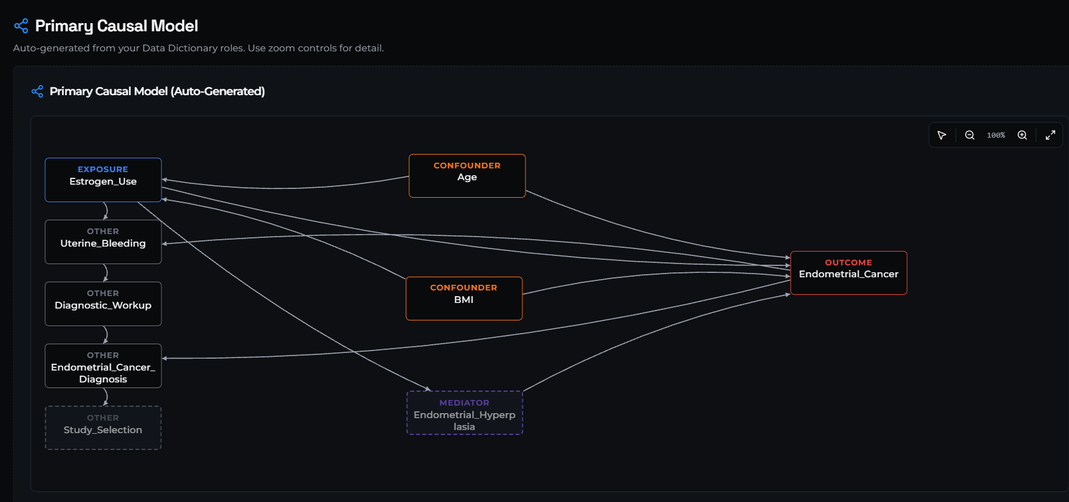The height and width of the screenshot is (502, 1069).
Task: Zoom in the causal diagram
Action: click(1022, 135)
